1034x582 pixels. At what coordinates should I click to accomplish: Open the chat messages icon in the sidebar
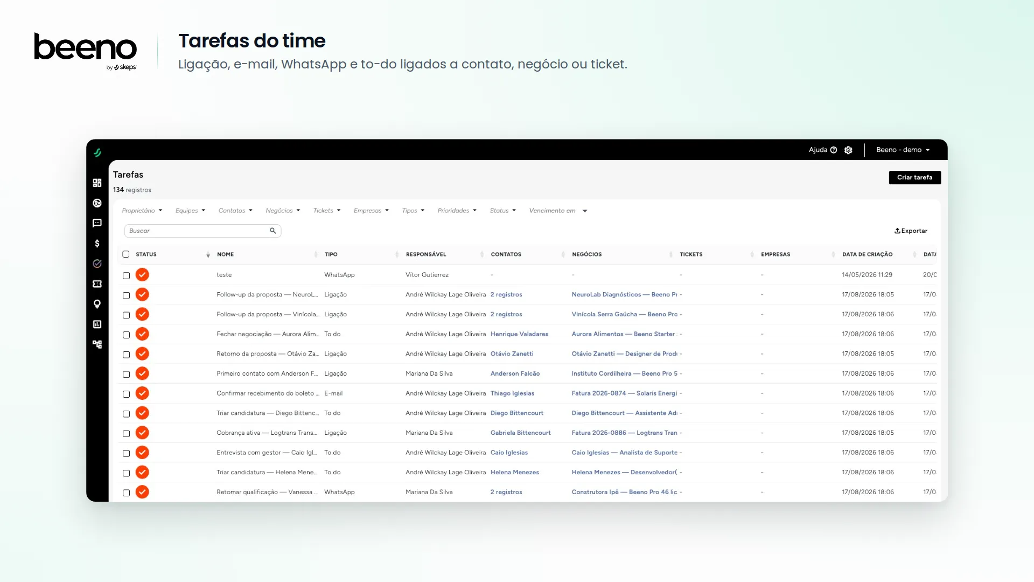pos(97,223)
